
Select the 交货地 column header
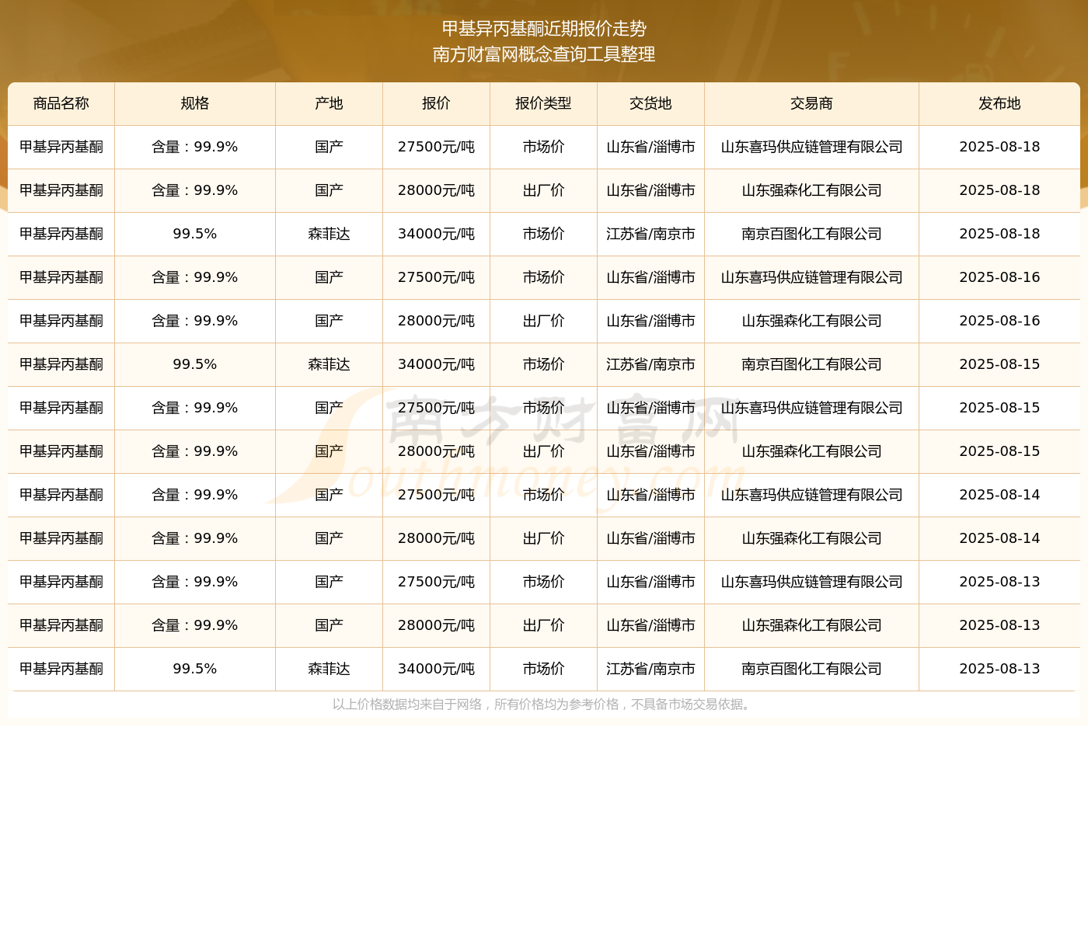[x=650, y=103]
